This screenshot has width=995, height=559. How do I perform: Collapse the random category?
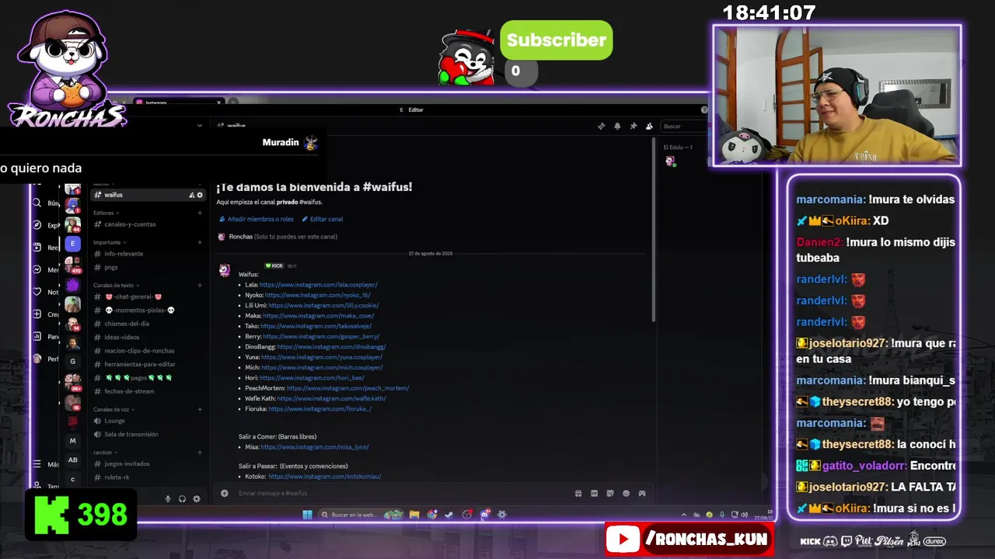[x=104, y=452]
